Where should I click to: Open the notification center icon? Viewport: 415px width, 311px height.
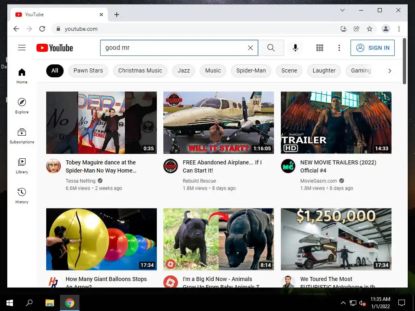[x=402, y=303]
